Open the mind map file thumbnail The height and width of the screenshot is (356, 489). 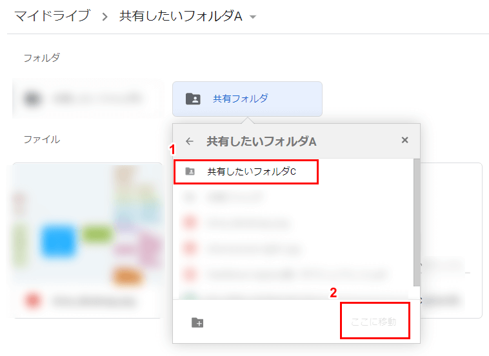tap(87, 226)
